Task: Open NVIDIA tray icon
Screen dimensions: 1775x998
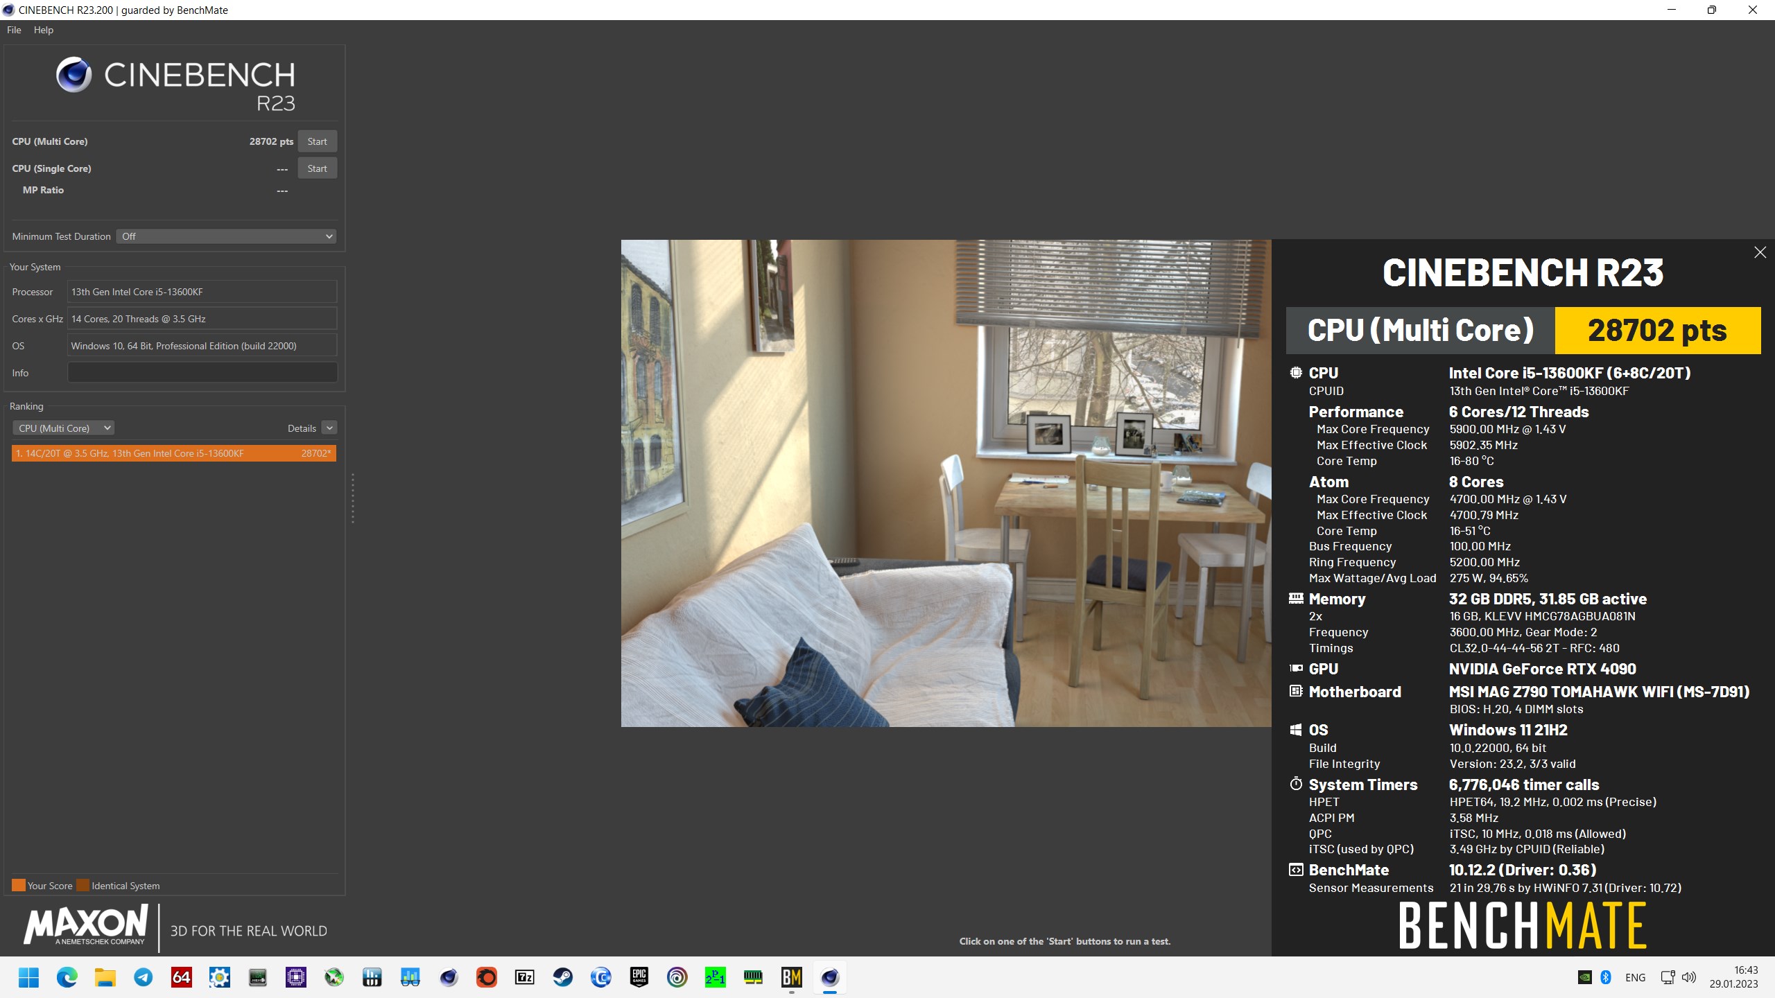Action: [x=1585, y=977]
